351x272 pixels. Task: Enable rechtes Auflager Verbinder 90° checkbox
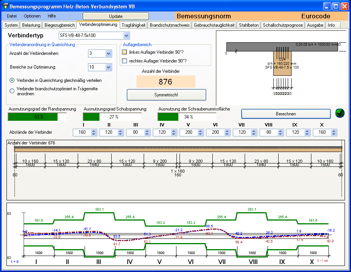pyautogui.click(x=124, y=61)
